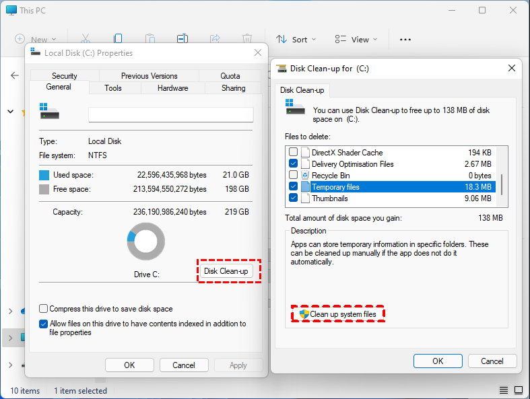The image size is (530, 399).
Task: Close the Local Disk Properties dialog
Action: pyautogui.click(x=258, y=52)
